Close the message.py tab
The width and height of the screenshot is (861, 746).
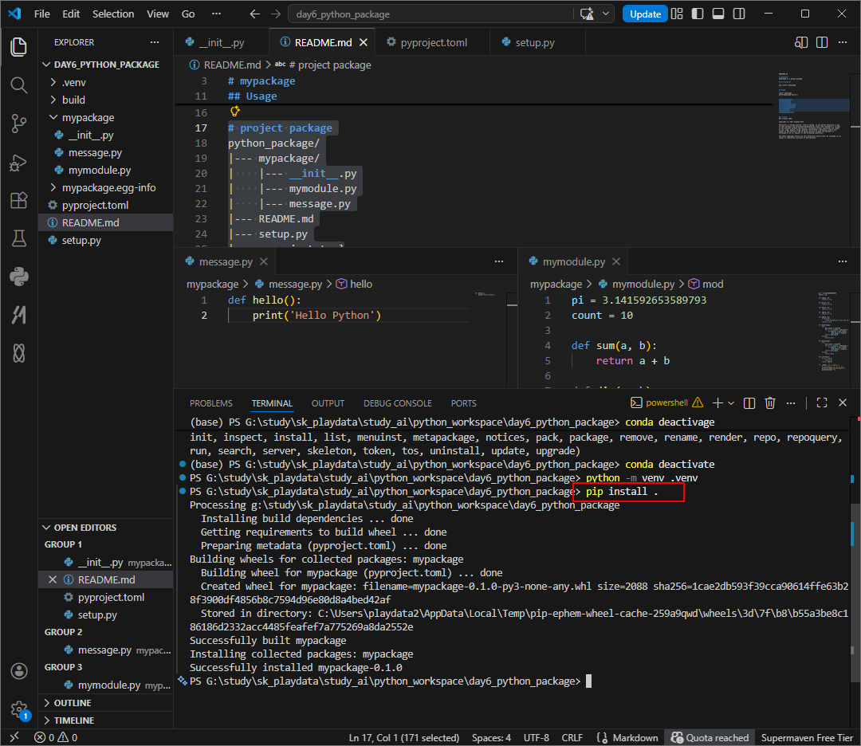[264, 261]
